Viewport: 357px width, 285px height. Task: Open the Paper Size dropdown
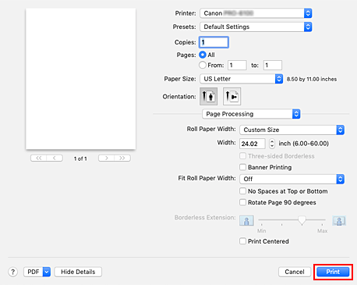241,79
